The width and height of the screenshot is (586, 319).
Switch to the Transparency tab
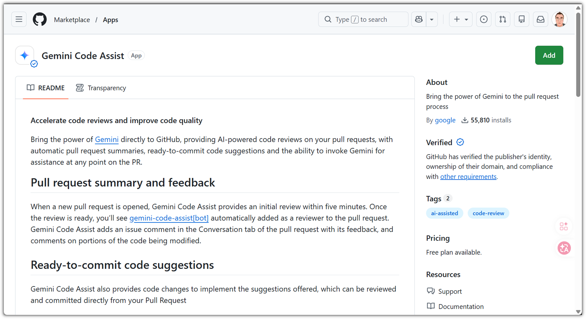[x=101, y=88]
